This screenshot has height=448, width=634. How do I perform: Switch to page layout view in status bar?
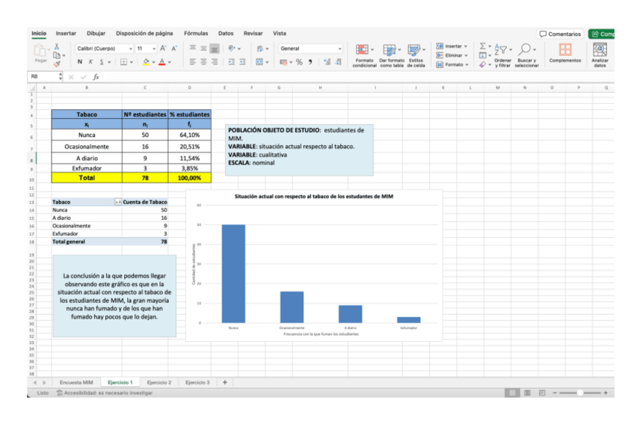tap(527, 393)
